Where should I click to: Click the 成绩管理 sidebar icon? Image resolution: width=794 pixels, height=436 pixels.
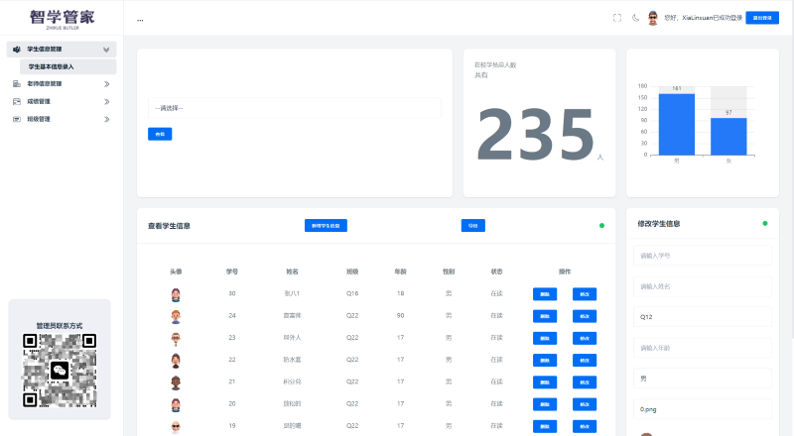tap(17, 101)
